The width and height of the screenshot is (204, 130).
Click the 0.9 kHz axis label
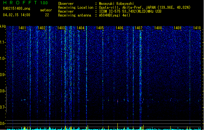coord(3,75)
